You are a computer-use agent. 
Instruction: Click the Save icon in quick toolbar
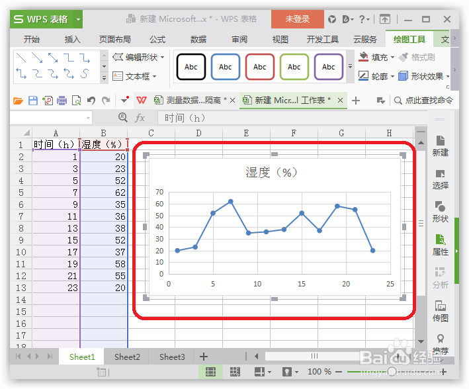point(33,101)
